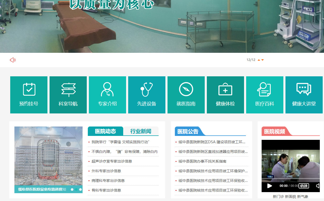Switch to the 行业新闻 tab
324x201 pixels.
(x=141, y=131)
